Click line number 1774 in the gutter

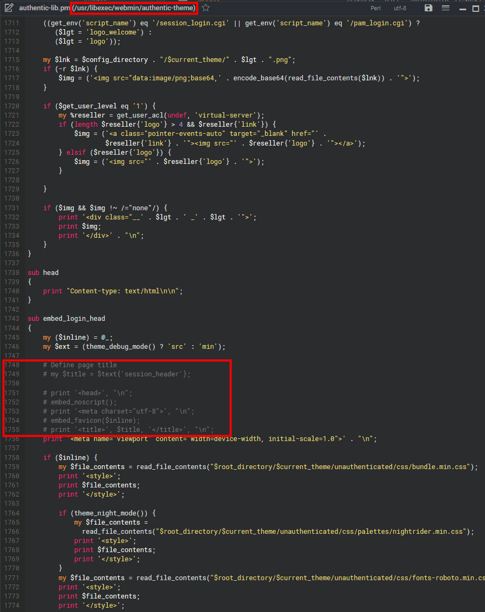[12, 606]
